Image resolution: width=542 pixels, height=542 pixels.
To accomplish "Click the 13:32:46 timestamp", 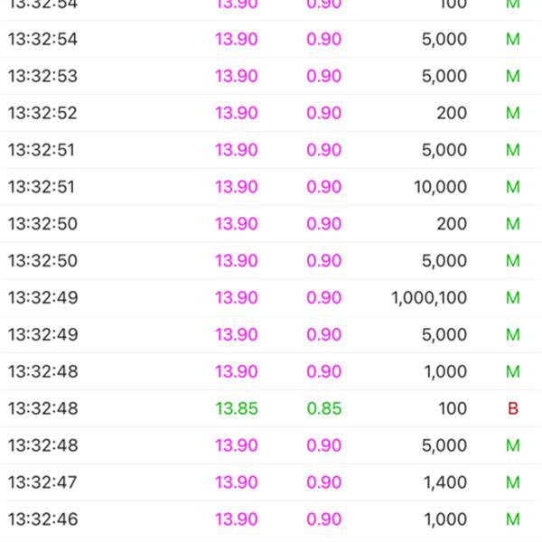I will pyautogui.click(x=42, y=519).
